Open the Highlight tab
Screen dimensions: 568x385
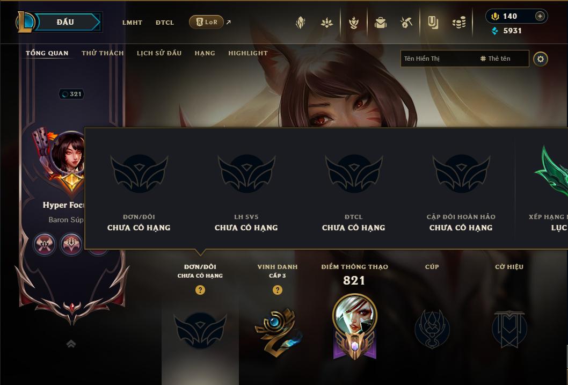(x=248, y=53)
